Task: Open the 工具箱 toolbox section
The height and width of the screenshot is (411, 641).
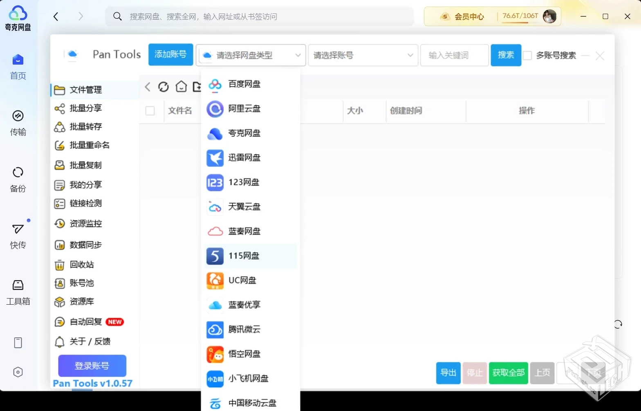Action: (18, 292)
